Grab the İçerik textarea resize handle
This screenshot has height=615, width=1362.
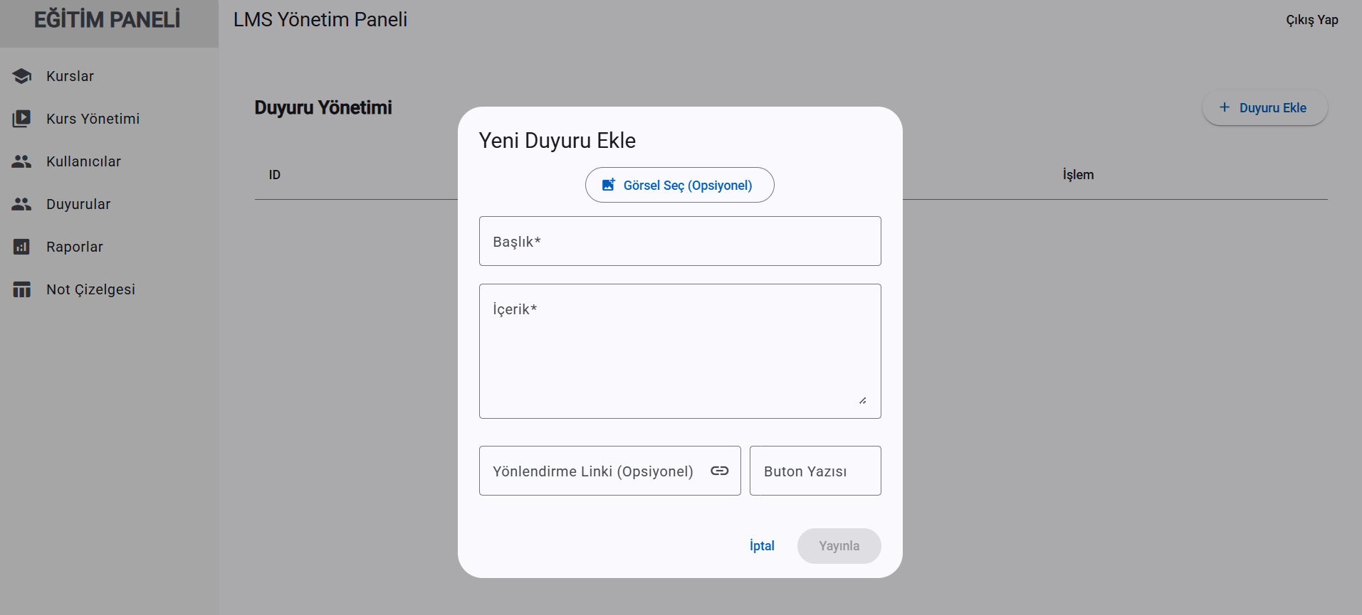(863, 400)
